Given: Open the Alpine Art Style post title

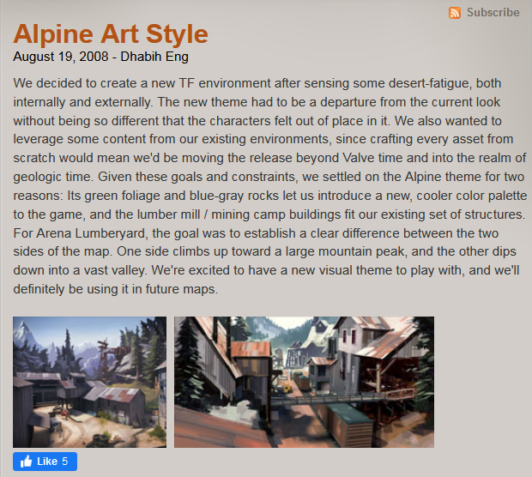Looking at the screenshot, I should point(111,34).
